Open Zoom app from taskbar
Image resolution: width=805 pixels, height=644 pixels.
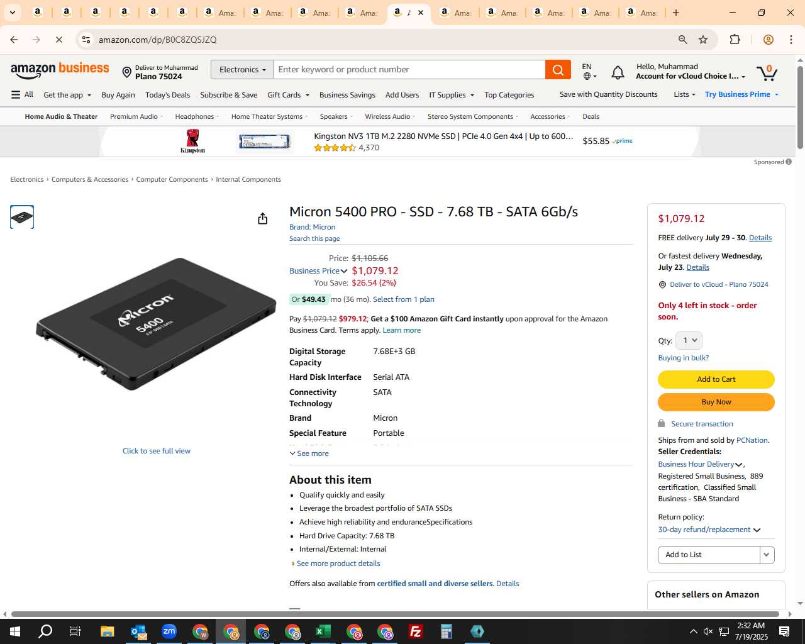169,631
